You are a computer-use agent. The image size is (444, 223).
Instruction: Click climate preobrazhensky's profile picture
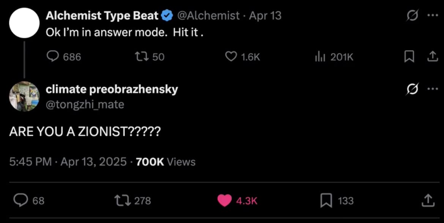24,96
